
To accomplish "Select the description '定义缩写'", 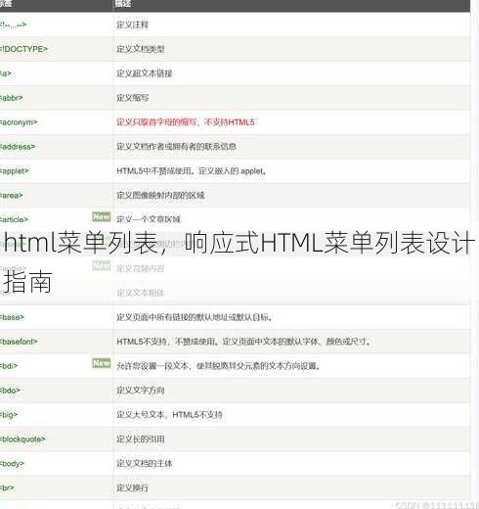I will click(132, 98).
